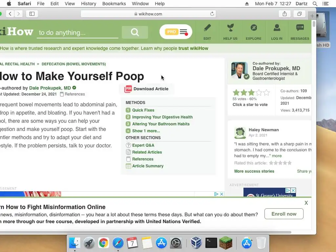This screenshot has height=252, width=336.
Task: Open Finder from the Dock
Action: pos(74,243)
